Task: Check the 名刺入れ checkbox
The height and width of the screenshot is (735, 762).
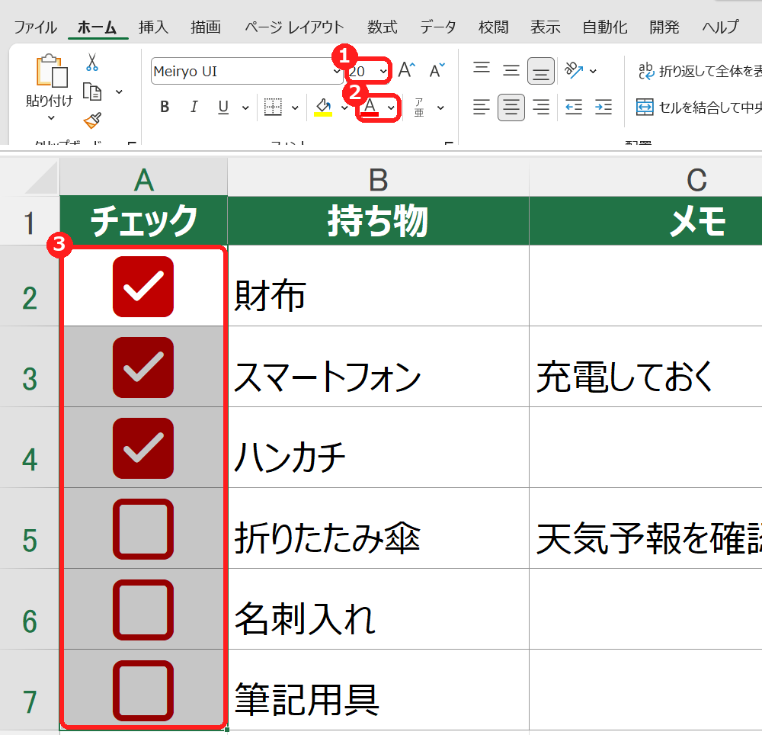Action: coord(143,610)
